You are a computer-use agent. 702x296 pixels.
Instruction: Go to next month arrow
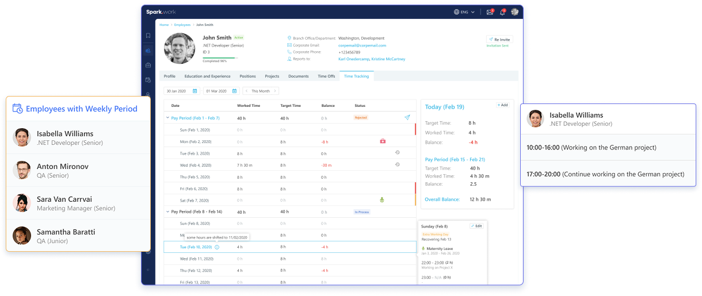(x=275, y=91)
